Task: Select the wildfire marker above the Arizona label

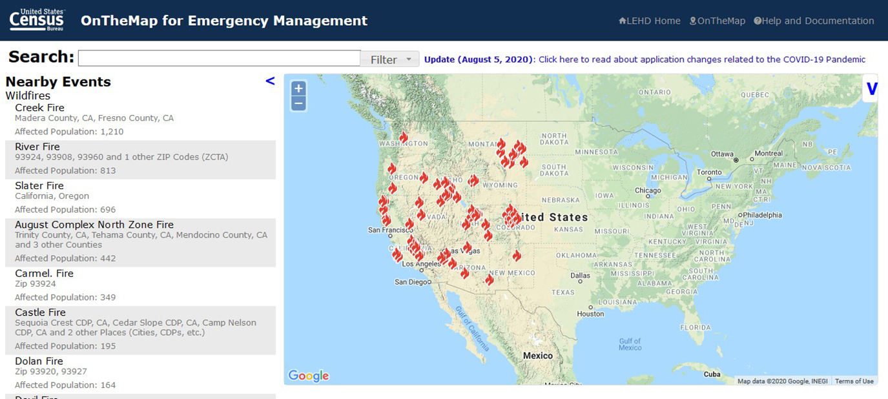Action: [x=452, y=263]
